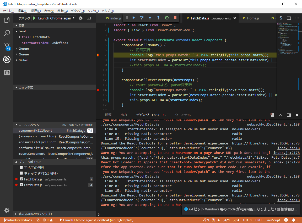Open the Explorer view in activity bar

(7, 20)
